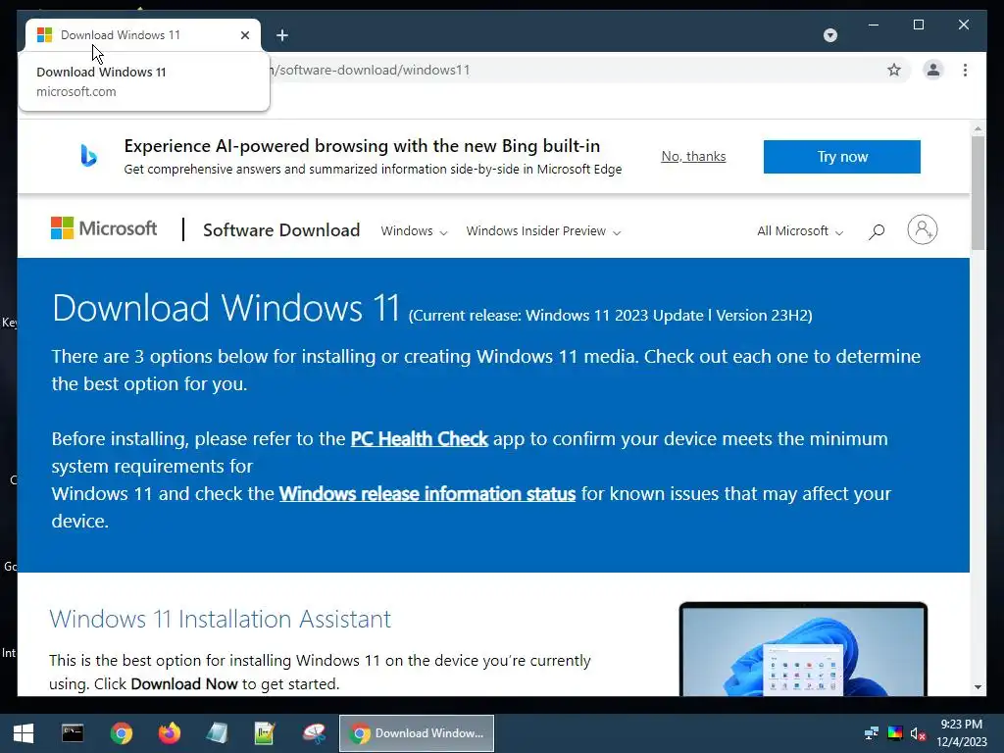Launch Firefox from the taskbar

point(169,733)
